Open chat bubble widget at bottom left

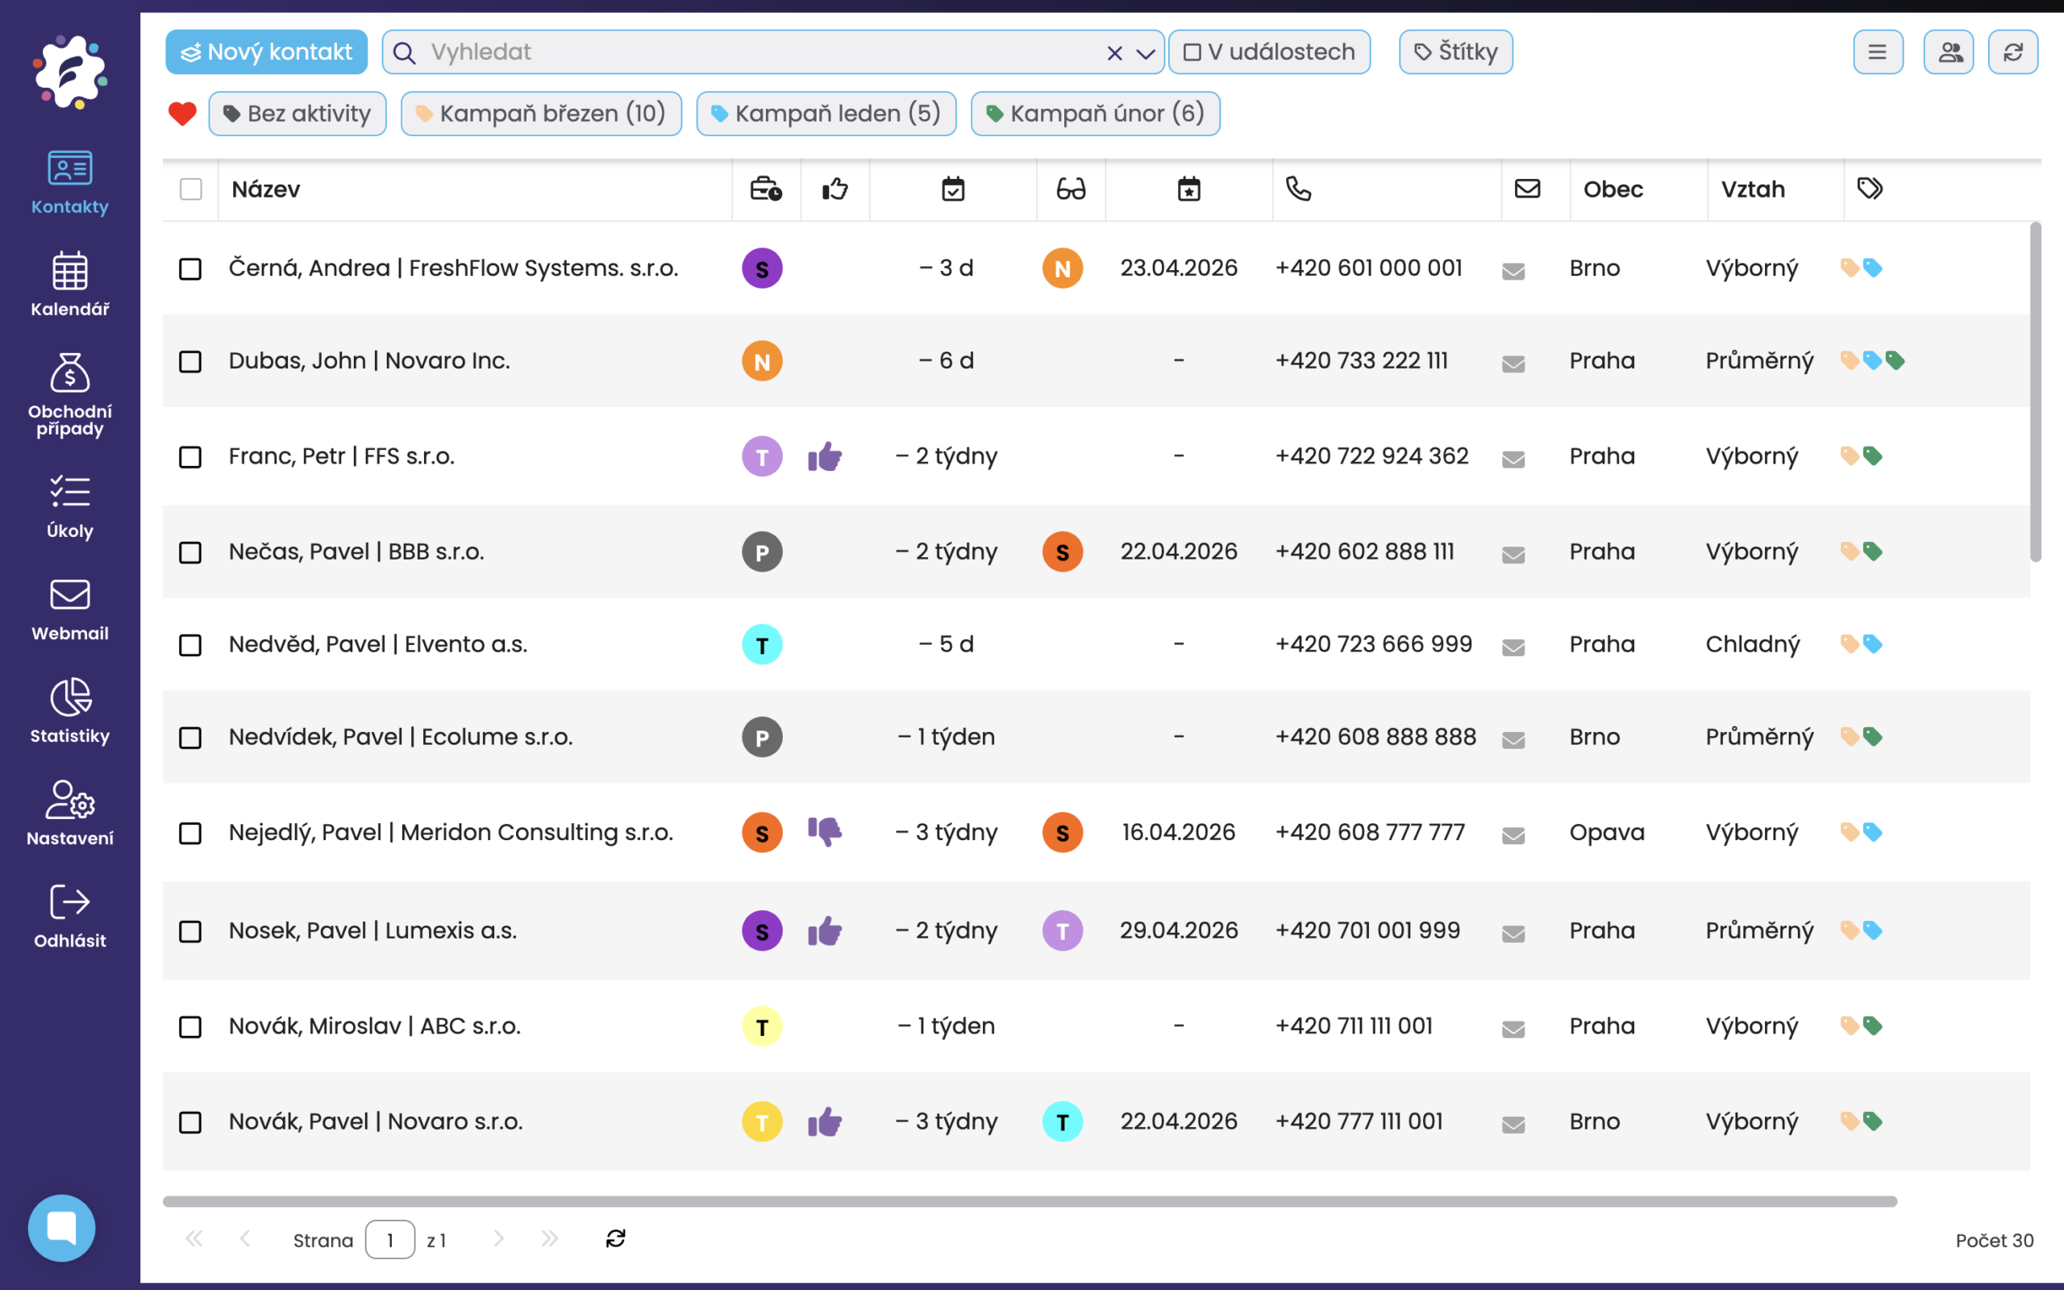[x=61, y=1227]
